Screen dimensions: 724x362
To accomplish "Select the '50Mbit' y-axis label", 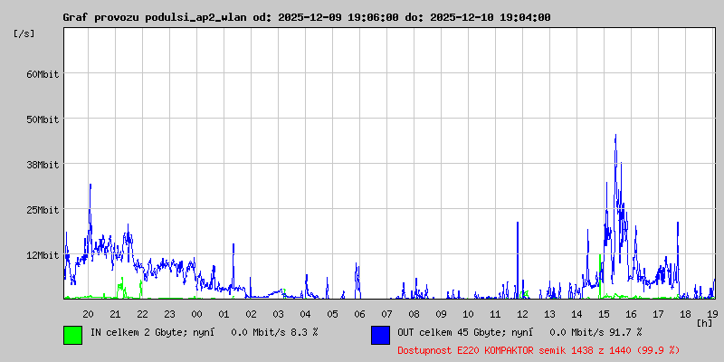I will 43,119.
